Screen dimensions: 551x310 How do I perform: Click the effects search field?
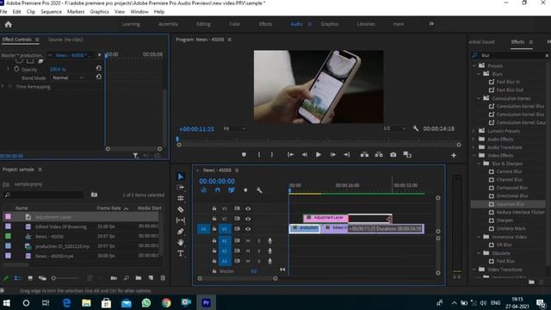[x=511, y=55]
